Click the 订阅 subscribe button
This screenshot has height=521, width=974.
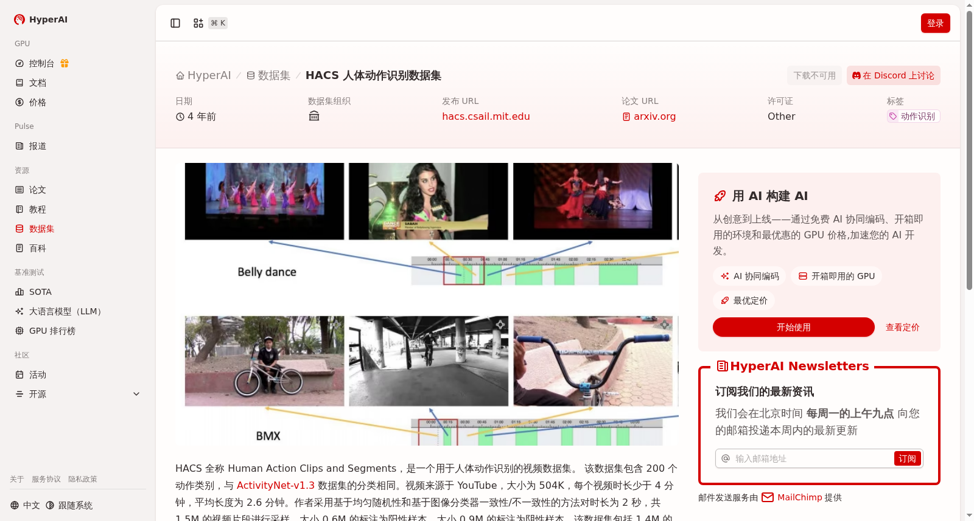point(908,458)
